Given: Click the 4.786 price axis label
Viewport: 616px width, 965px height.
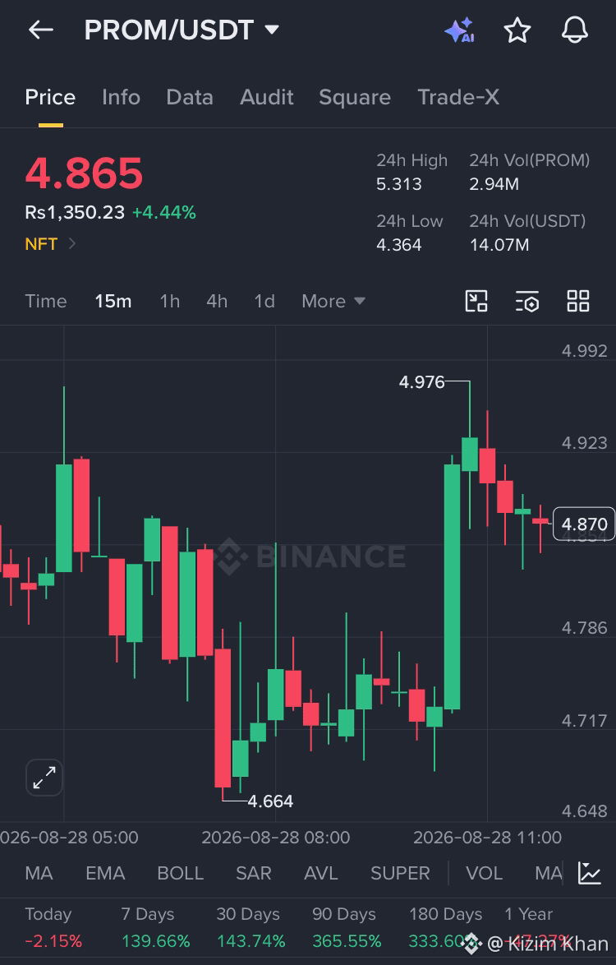Looking at the screenshot, I should 584,627.
